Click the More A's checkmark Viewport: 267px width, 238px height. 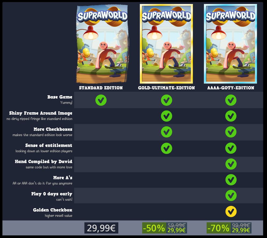coord(231,180)
